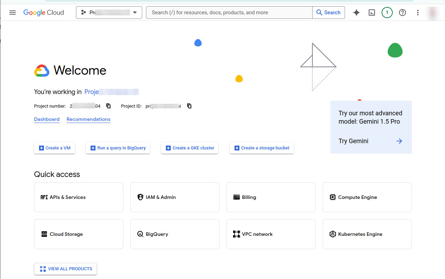The image size is (445, 279).
Task: Click Try Gemini link
Action: pyautogui.click(x=353, y=141)
